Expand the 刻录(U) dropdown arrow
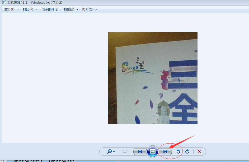249x162 pixels. [77, 9]
